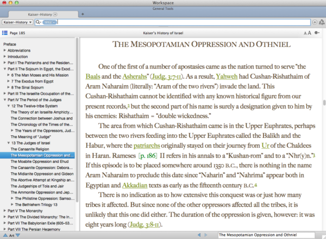The height and width of the screenshot is (239, 326).
Task: Follow the Baals hyperlink
Action: tap(93, 77)
